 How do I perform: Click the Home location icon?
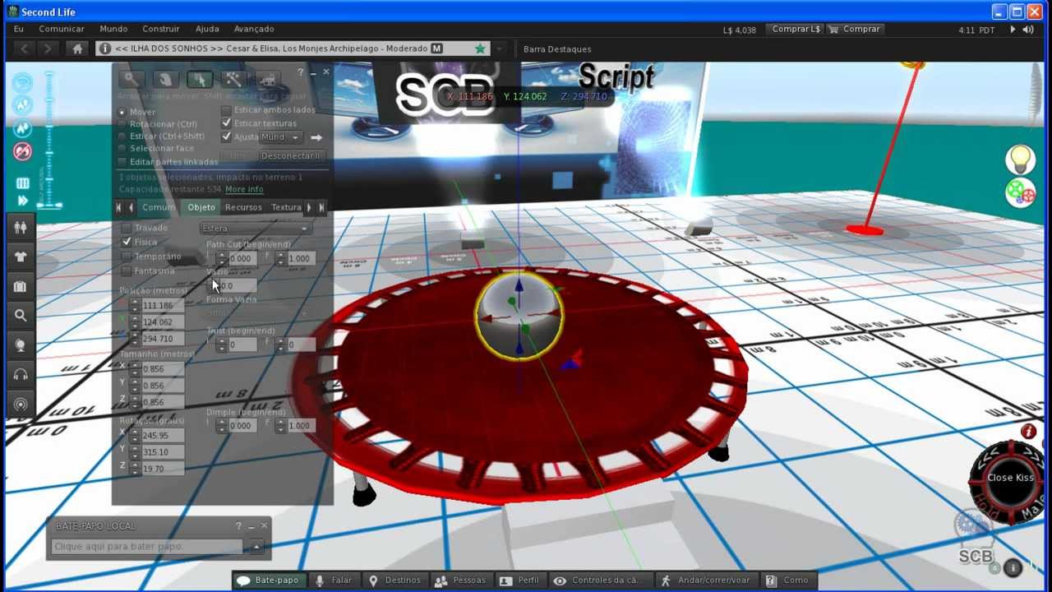77,49
